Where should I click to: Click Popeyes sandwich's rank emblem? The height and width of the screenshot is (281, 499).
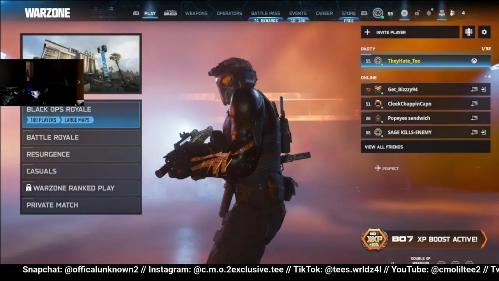[378, 118]
